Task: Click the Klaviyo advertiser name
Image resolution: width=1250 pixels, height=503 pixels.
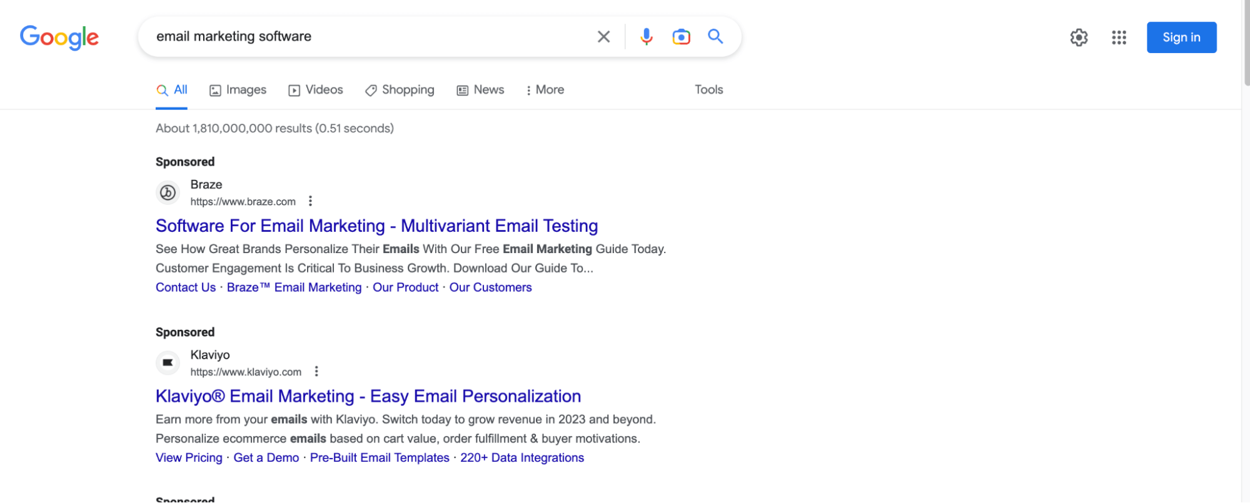Action: [x=210, y=355]
